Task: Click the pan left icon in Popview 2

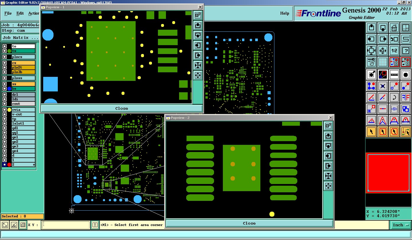Action: (328, 156)
